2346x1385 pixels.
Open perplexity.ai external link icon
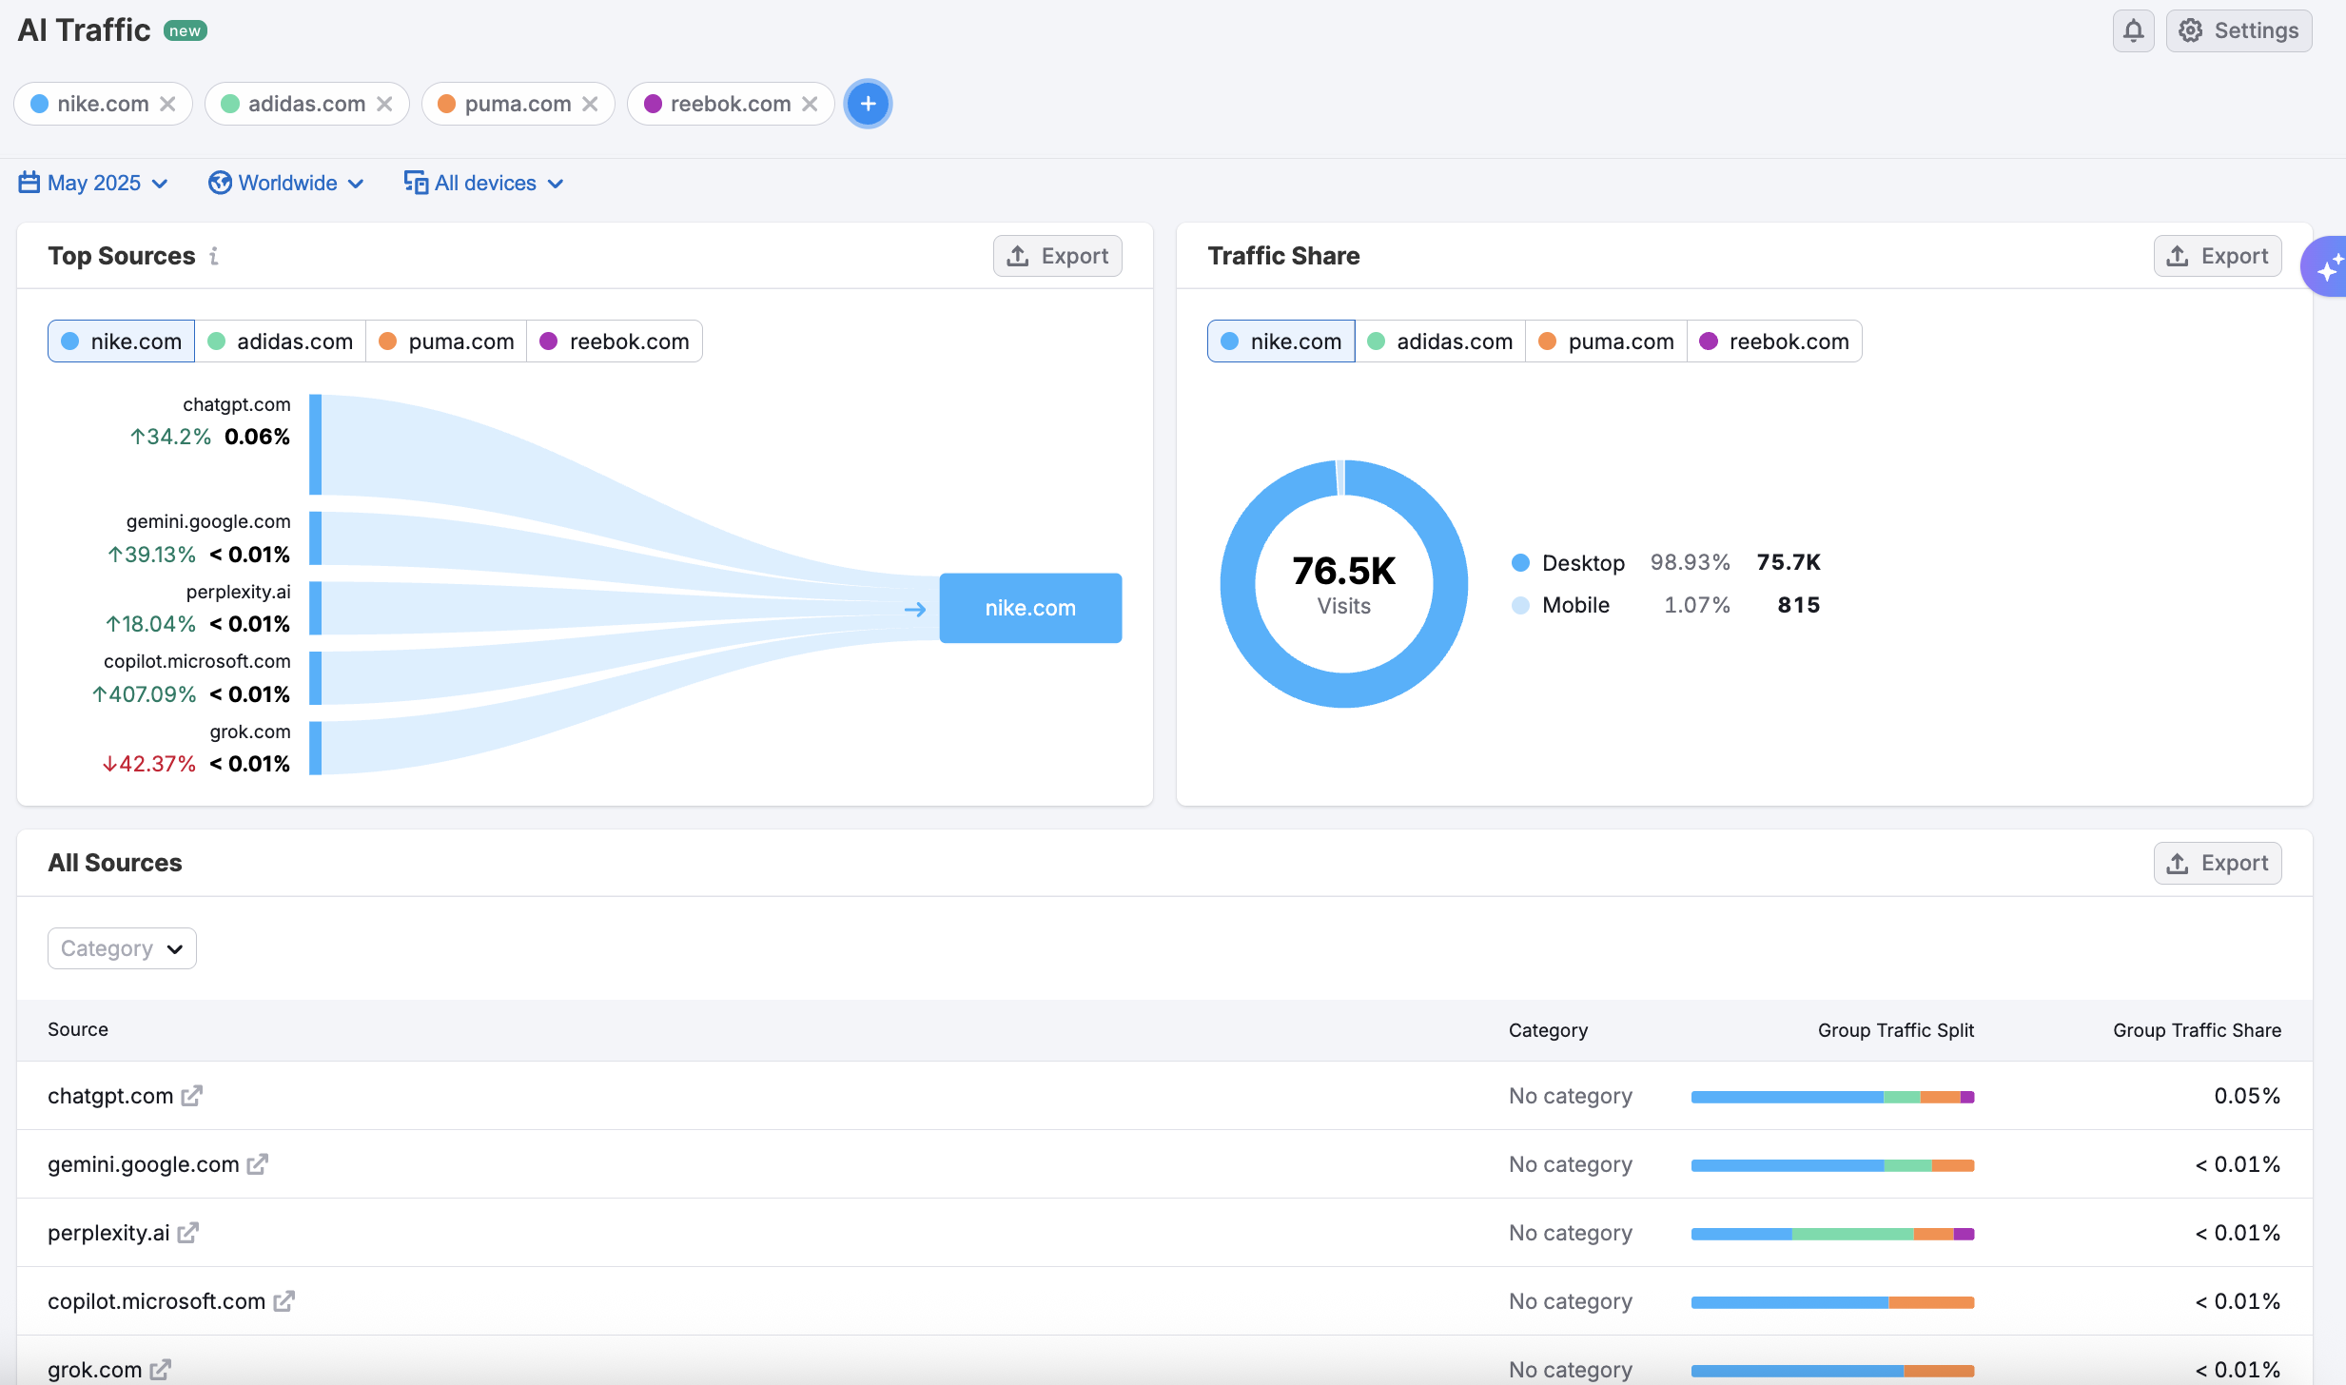pos(188,1233)
